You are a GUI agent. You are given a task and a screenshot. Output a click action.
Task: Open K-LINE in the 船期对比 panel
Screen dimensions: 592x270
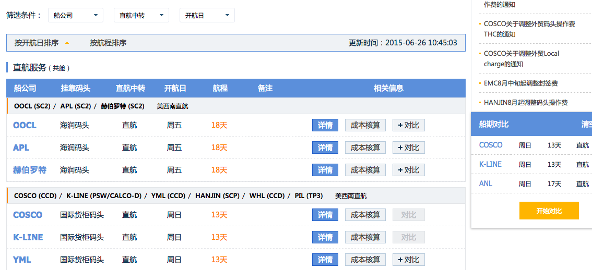(x=490, y=164)
